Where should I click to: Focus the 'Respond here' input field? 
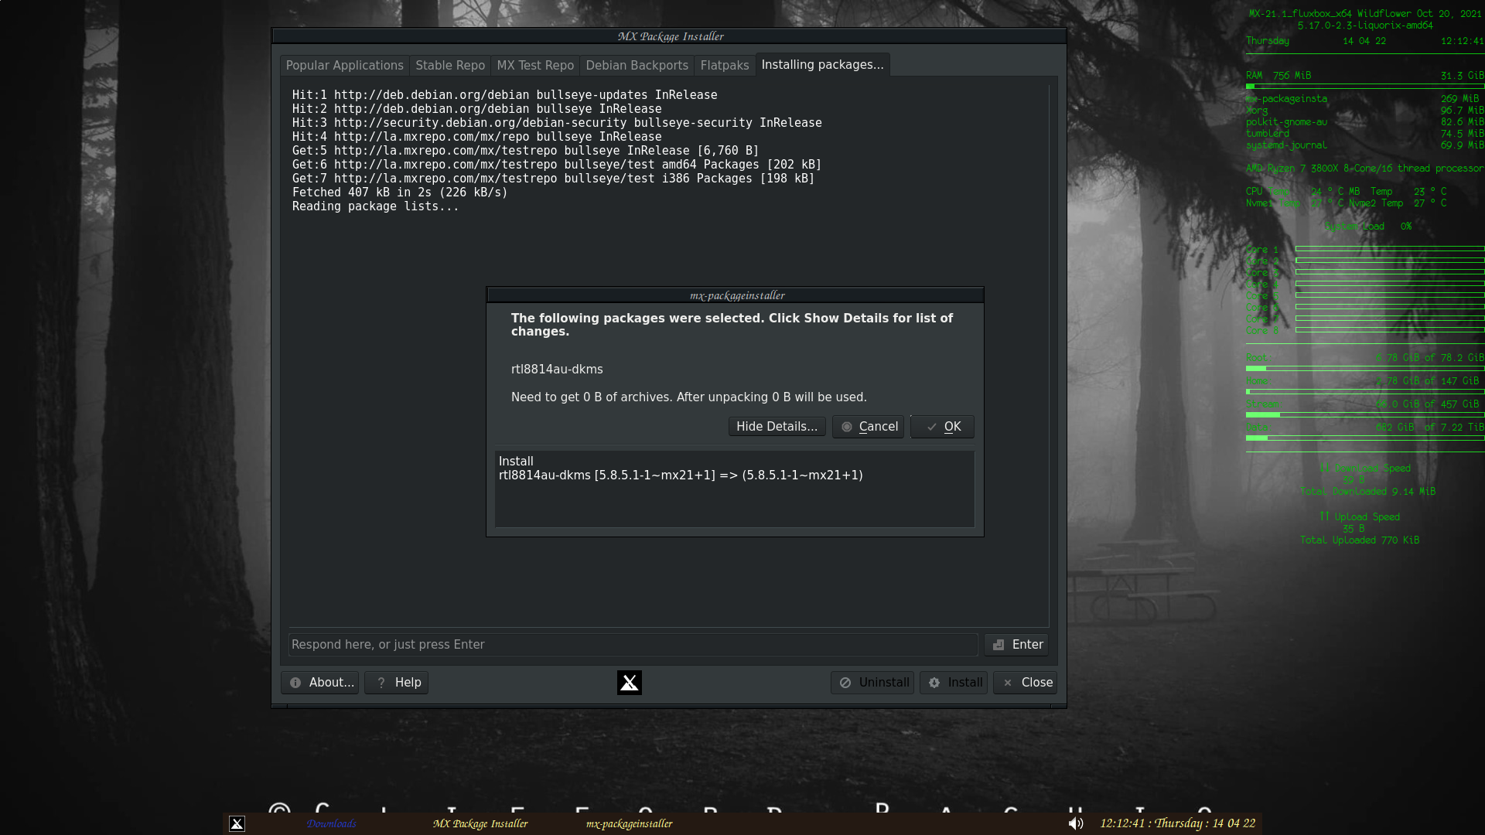click(633, 645)
